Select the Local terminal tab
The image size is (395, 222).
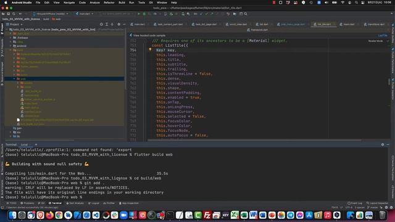[x=24, y=145]
